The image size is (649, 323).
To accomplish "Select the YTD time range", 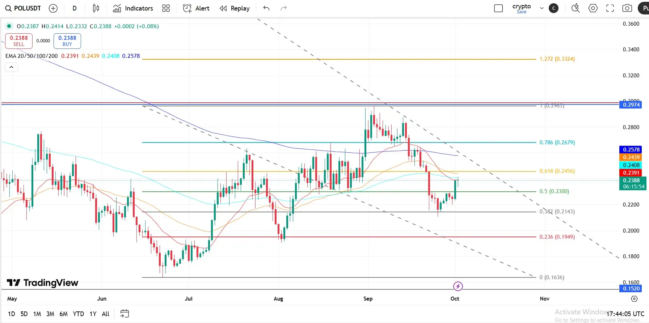I will (79, 314).
